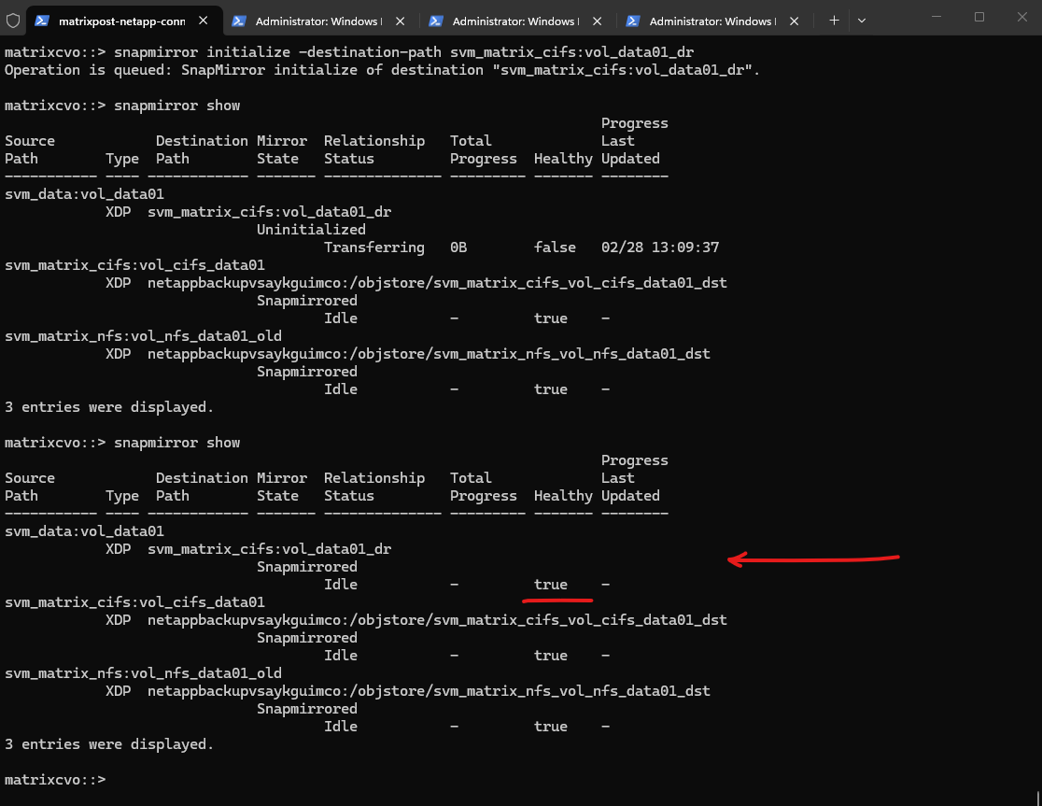This screenshot has height=806, width=1042.
Task: Close the matrixpost-netapp-conn tab
Action: pos(202,21)
